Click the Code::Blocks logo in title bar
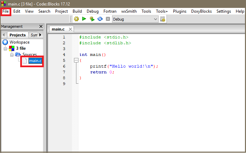Viewport: 246px width, 153px height. 3,4
